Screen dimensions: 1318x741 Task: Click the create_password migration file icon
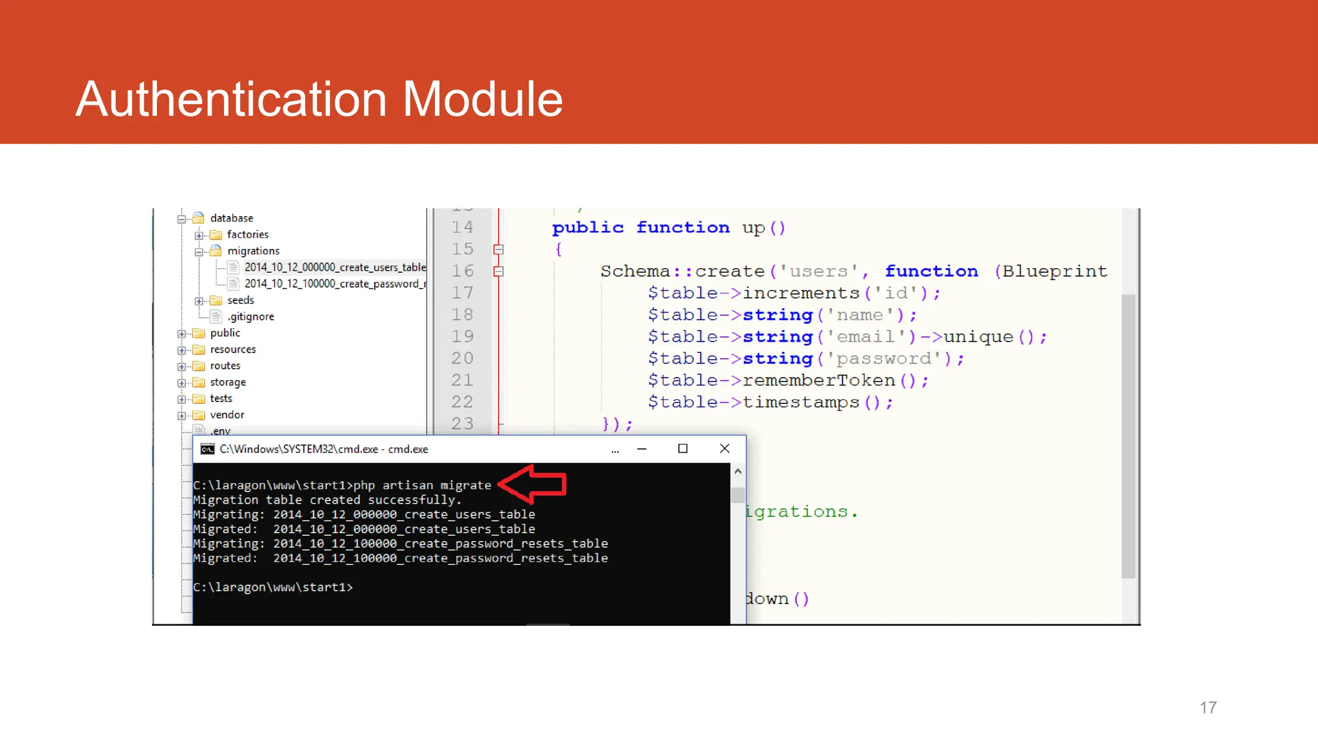tap(234, 284)
